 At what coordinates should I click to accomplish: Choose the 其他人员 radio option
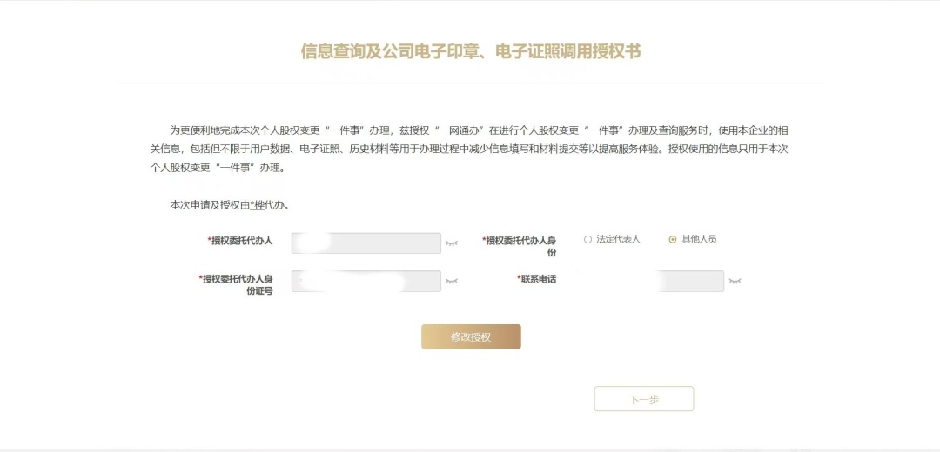point(673,239)
